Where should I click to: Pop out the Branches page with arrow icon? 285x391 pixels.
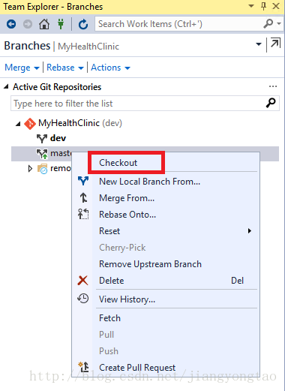click(275, 44)
